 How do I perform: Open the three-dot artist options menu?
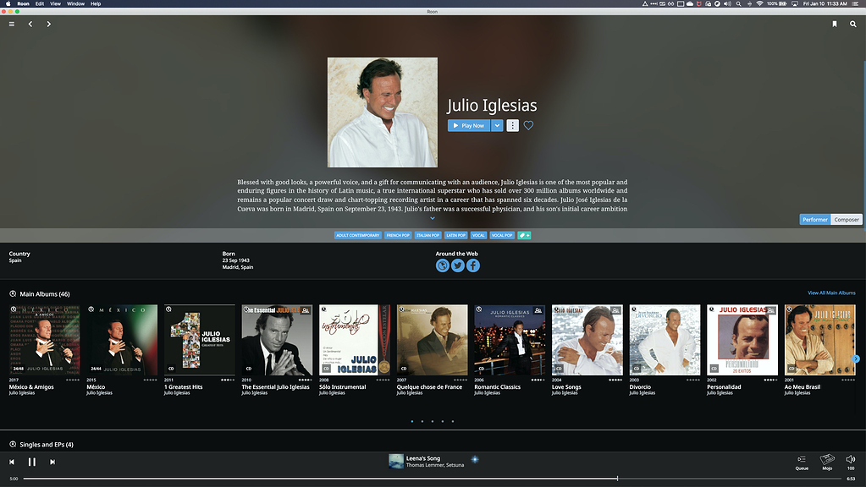tap(512, 126)
